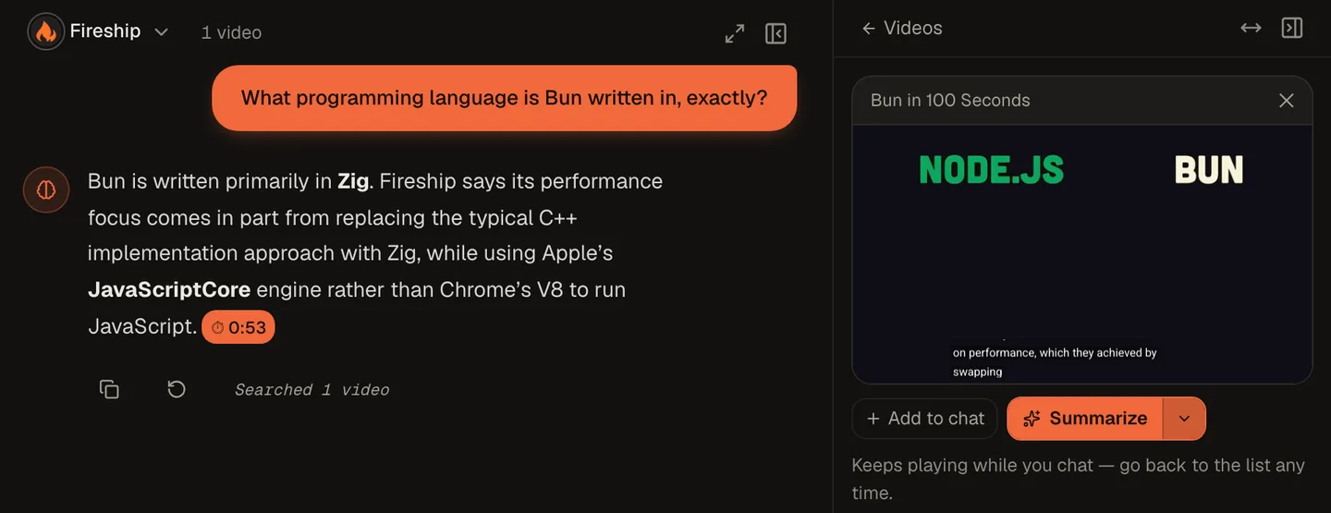Click the video player frame
Image resolution: width=1331 pixels, height=513 pixels.
tap(1082, 254)
